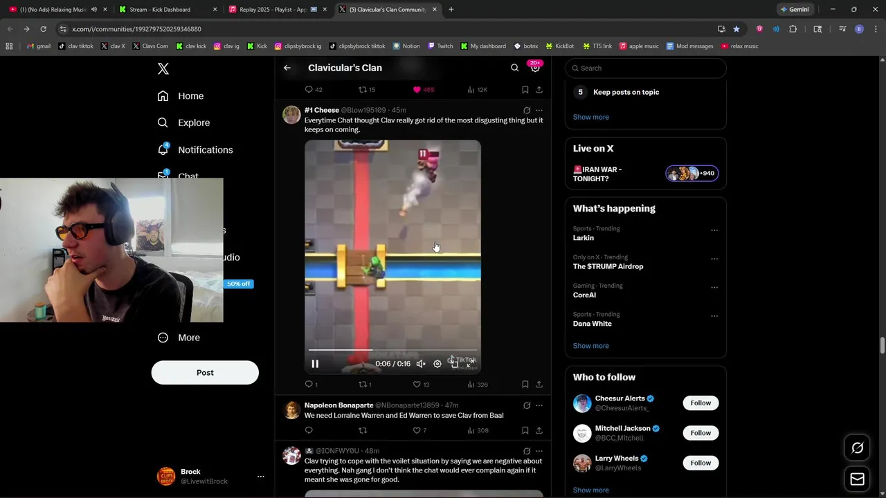886x498 pixels.
Task: Bookmark the #1 Cheese post
Action: (x=525, y=385)
